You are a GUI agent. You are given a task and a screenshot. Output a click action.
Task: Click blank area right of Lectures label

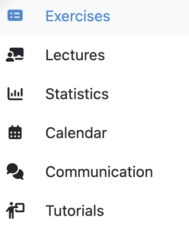pyautogui.click(x=147, y=55)
